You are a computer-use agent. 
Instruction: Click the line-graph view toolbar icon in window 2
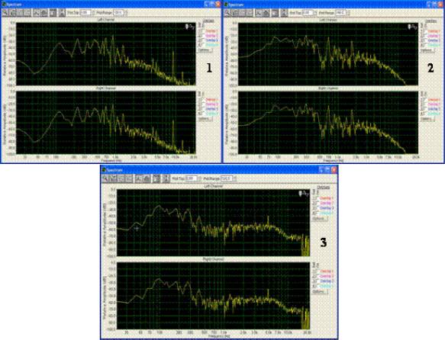click(x=258, y=13)
